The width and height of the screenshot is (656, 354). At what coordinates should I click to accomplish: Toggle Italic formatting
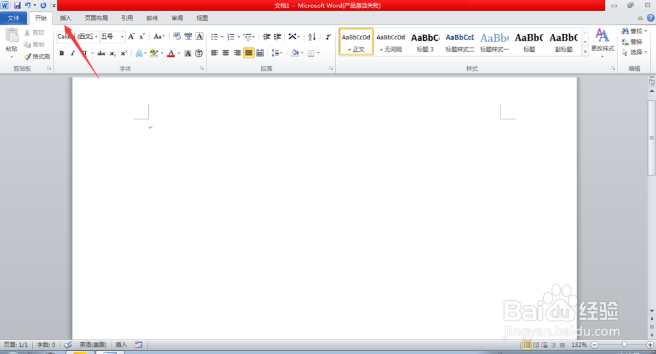tap(72, 53)
